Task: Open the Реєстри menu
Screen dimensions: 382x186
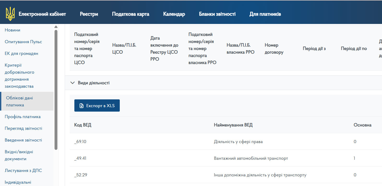Action: pos(89,14)
